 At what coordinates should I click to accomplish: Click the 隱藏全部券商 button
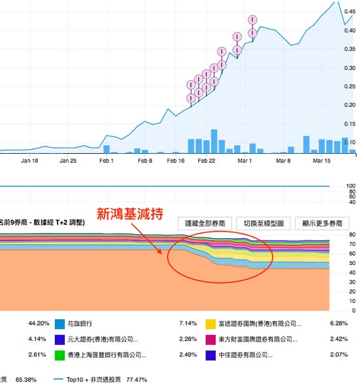coord(205,223)
